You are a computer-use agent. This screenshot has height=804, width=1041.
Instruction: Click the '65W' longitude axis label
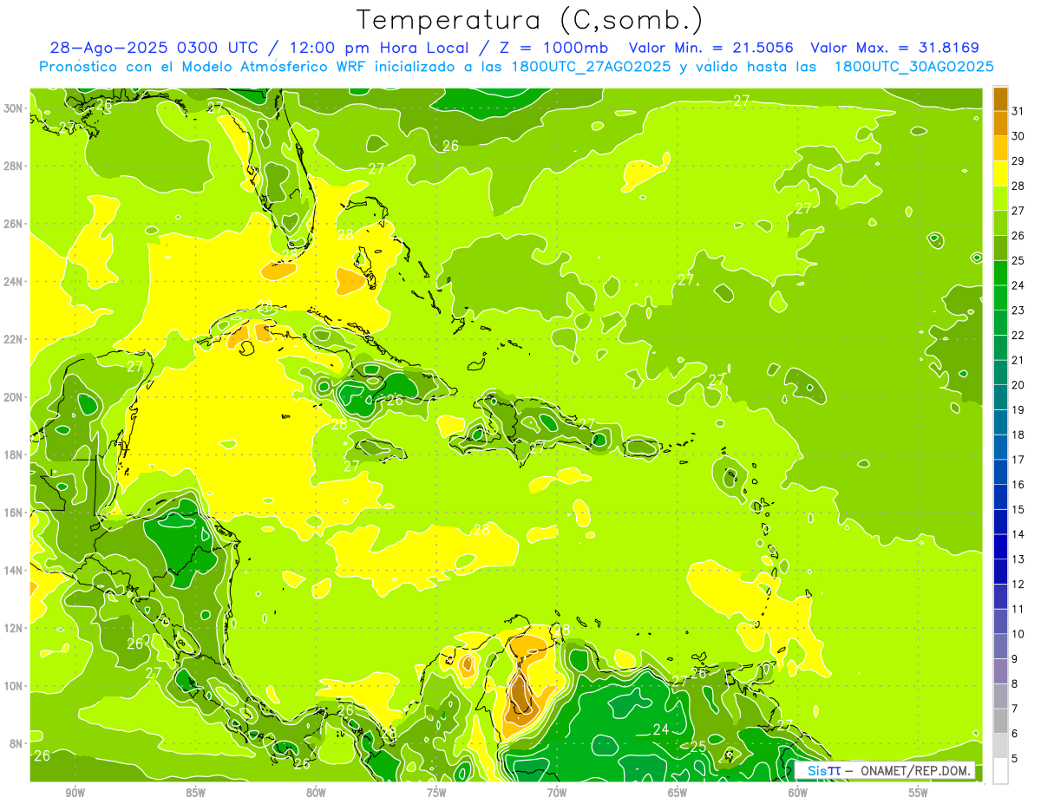[x=678, y=793]
